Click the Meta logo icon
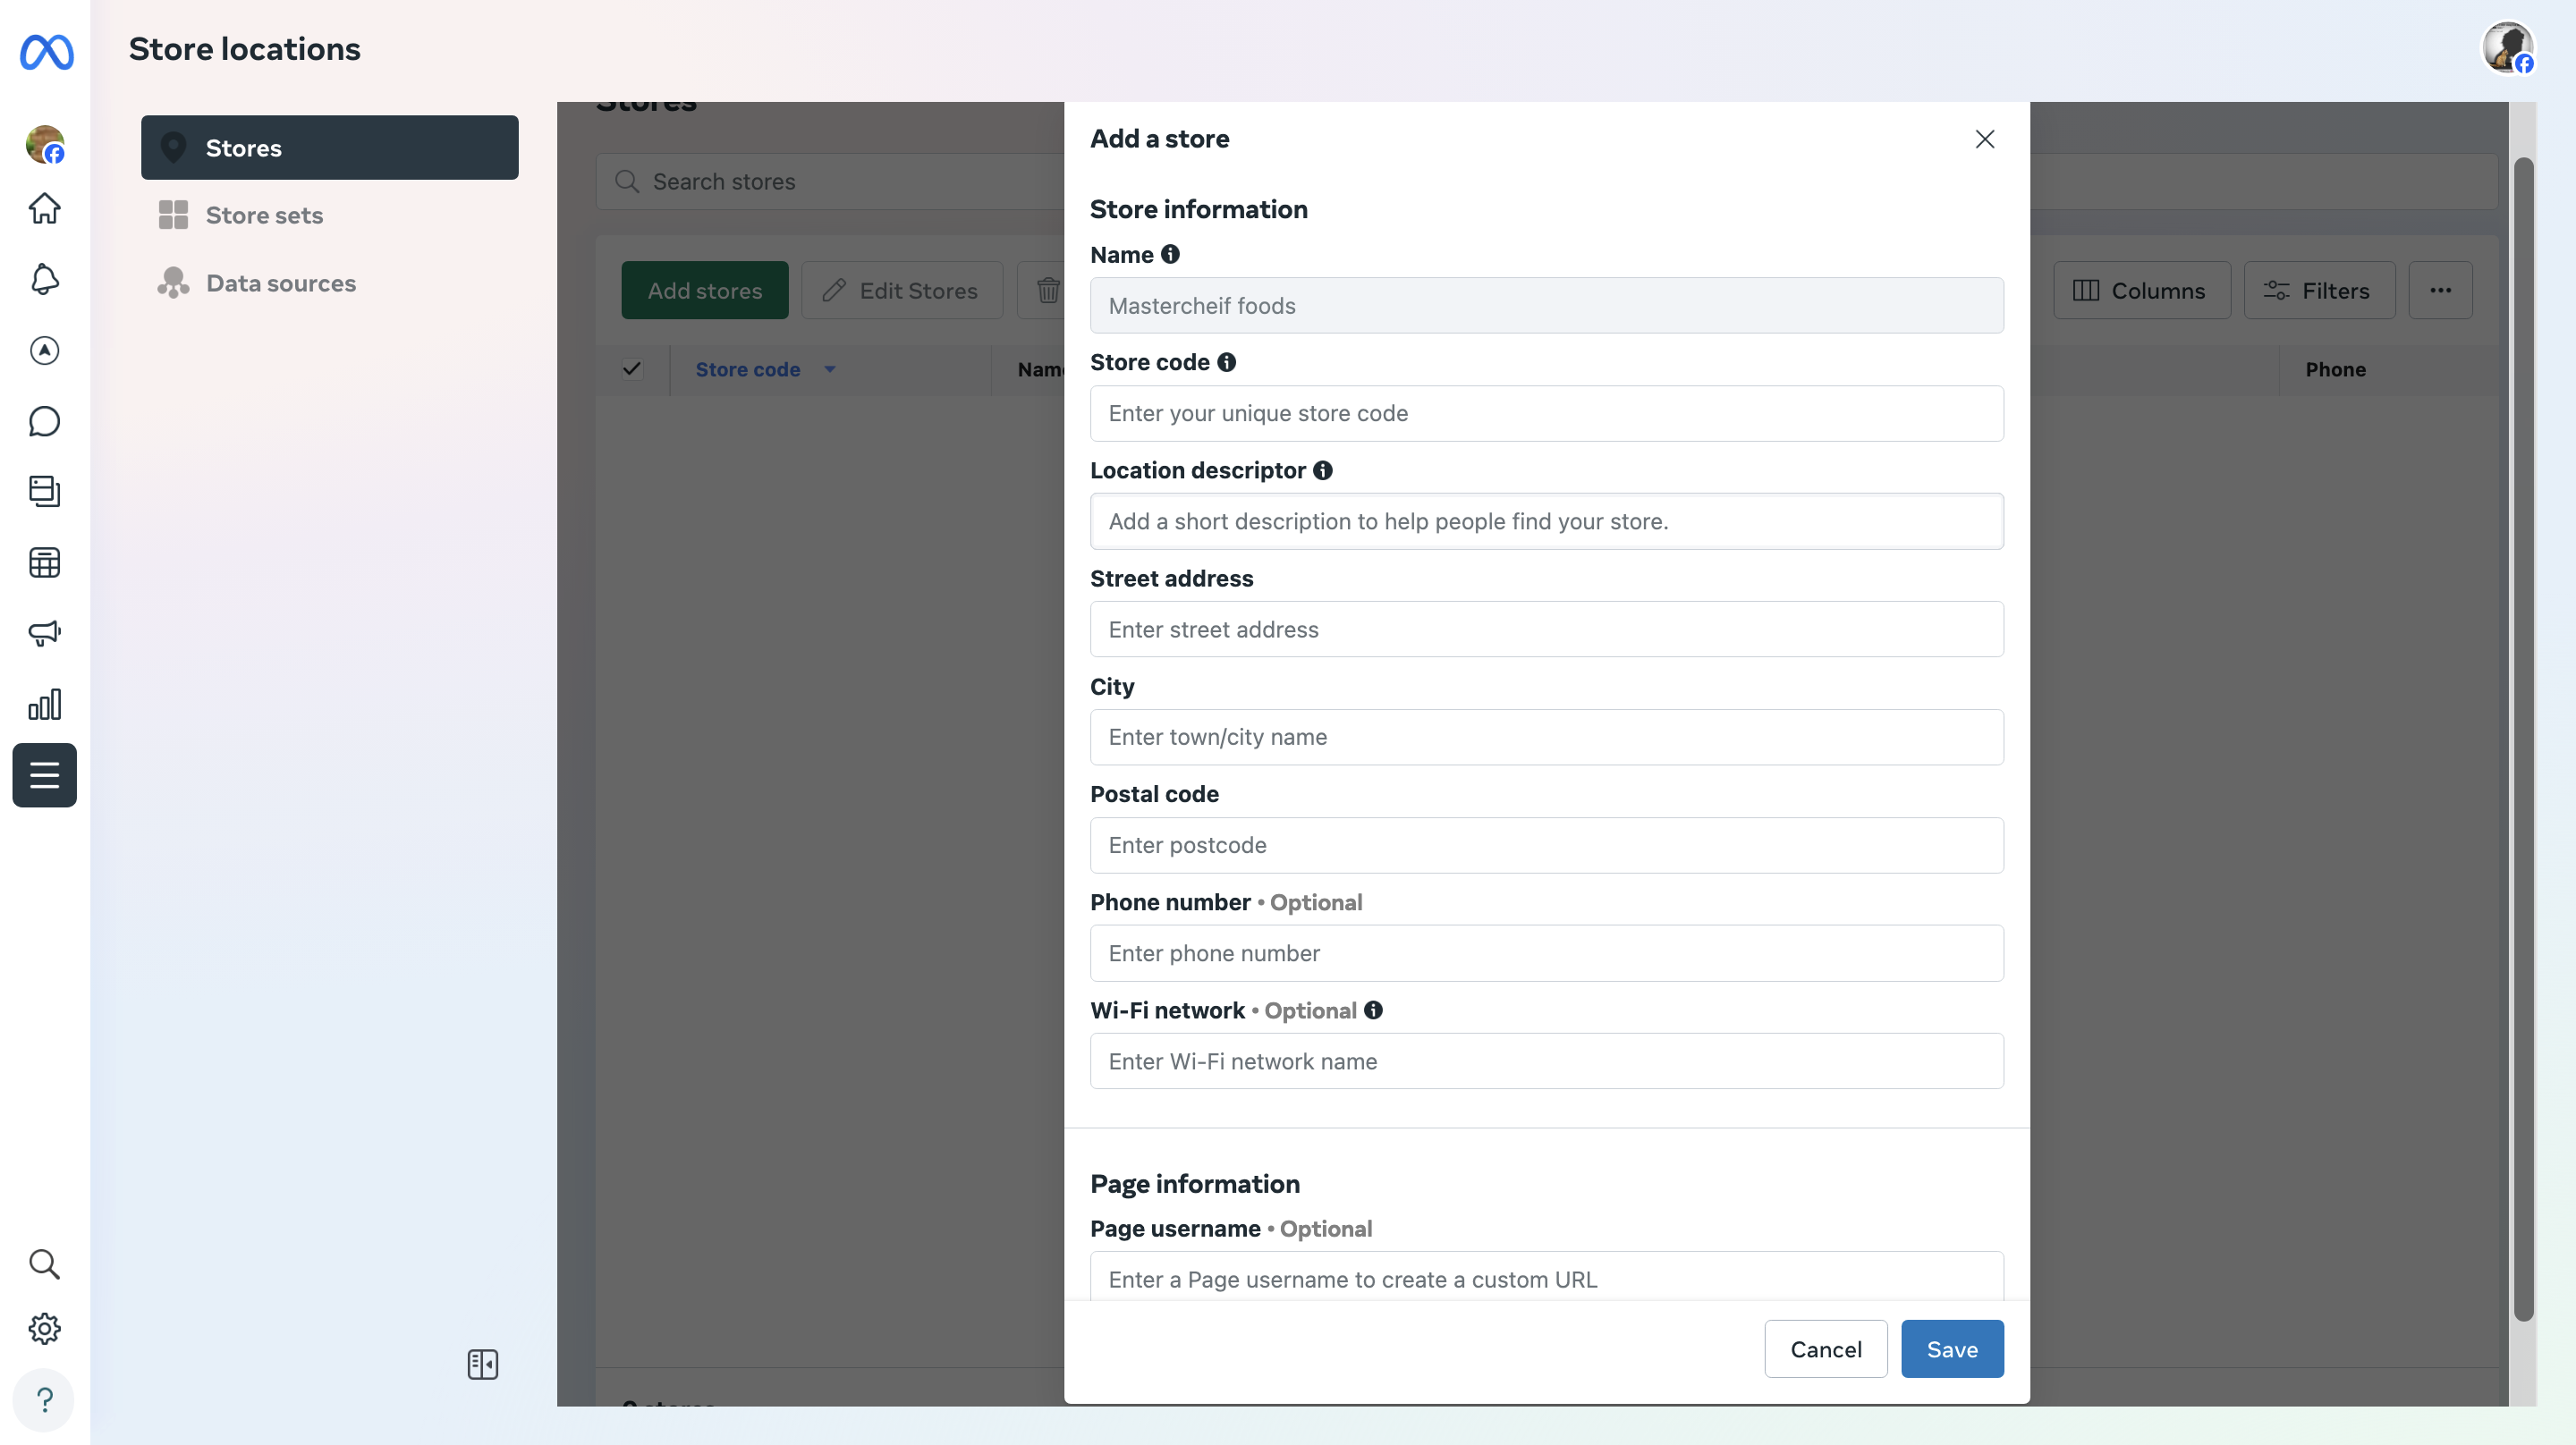This screenshot has width=2576, height=1445. (46, 52)
